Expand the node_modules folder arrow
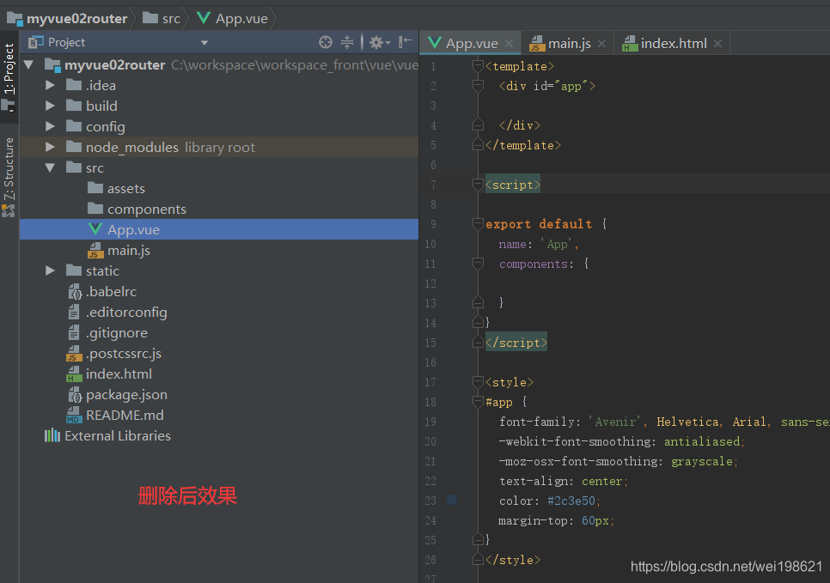The height and width of the screenshot is (583, 830). click(x=50, y=147)
